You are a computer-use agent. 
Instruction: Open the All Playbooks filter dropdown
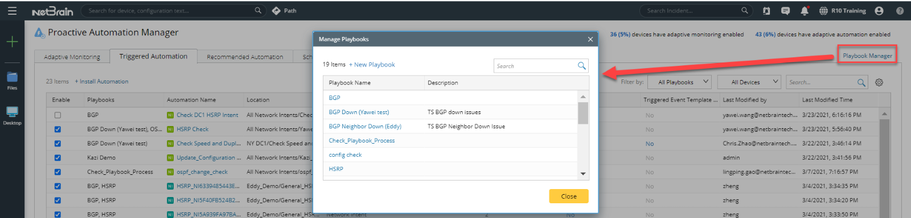tap(679, 82)
